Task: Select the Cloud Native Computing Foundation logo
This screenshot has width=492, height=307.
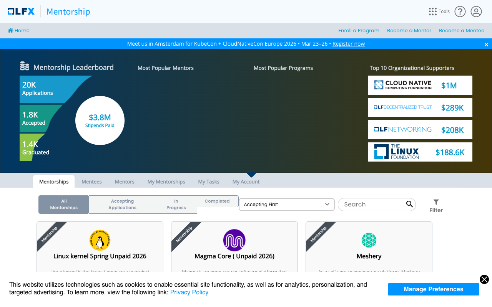Action: pos(402,85)
